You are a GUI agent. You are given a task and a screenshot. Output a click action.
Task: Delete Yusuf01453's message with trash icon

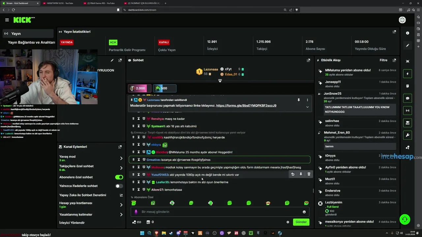(x=309, y=174)
